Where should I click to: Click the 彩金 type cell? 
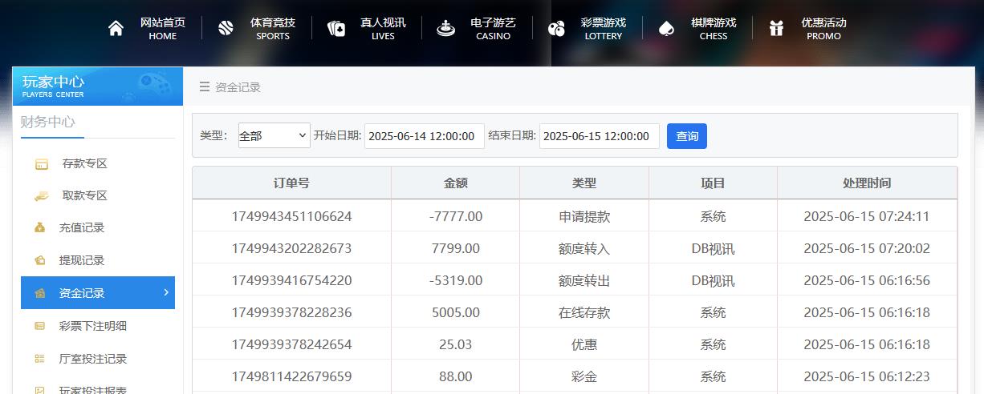(x=584, y=376)
